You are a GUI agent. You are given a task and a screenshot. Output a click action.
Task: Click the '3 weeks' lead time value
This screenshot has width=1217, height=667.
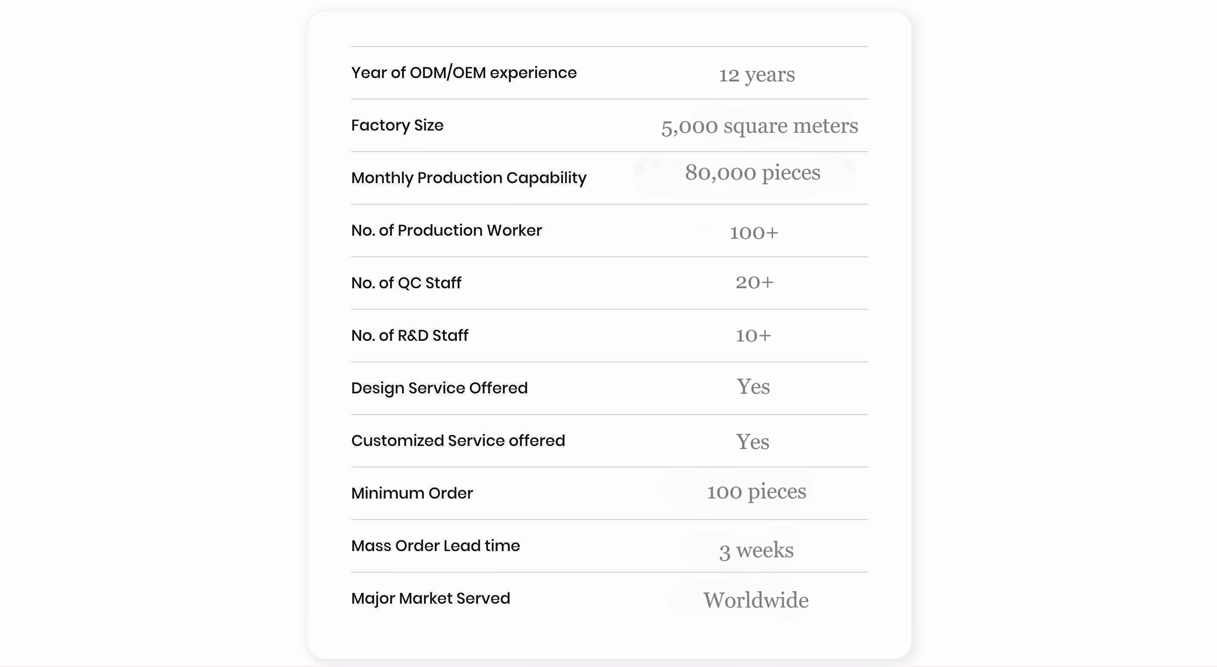click(756, 551)
